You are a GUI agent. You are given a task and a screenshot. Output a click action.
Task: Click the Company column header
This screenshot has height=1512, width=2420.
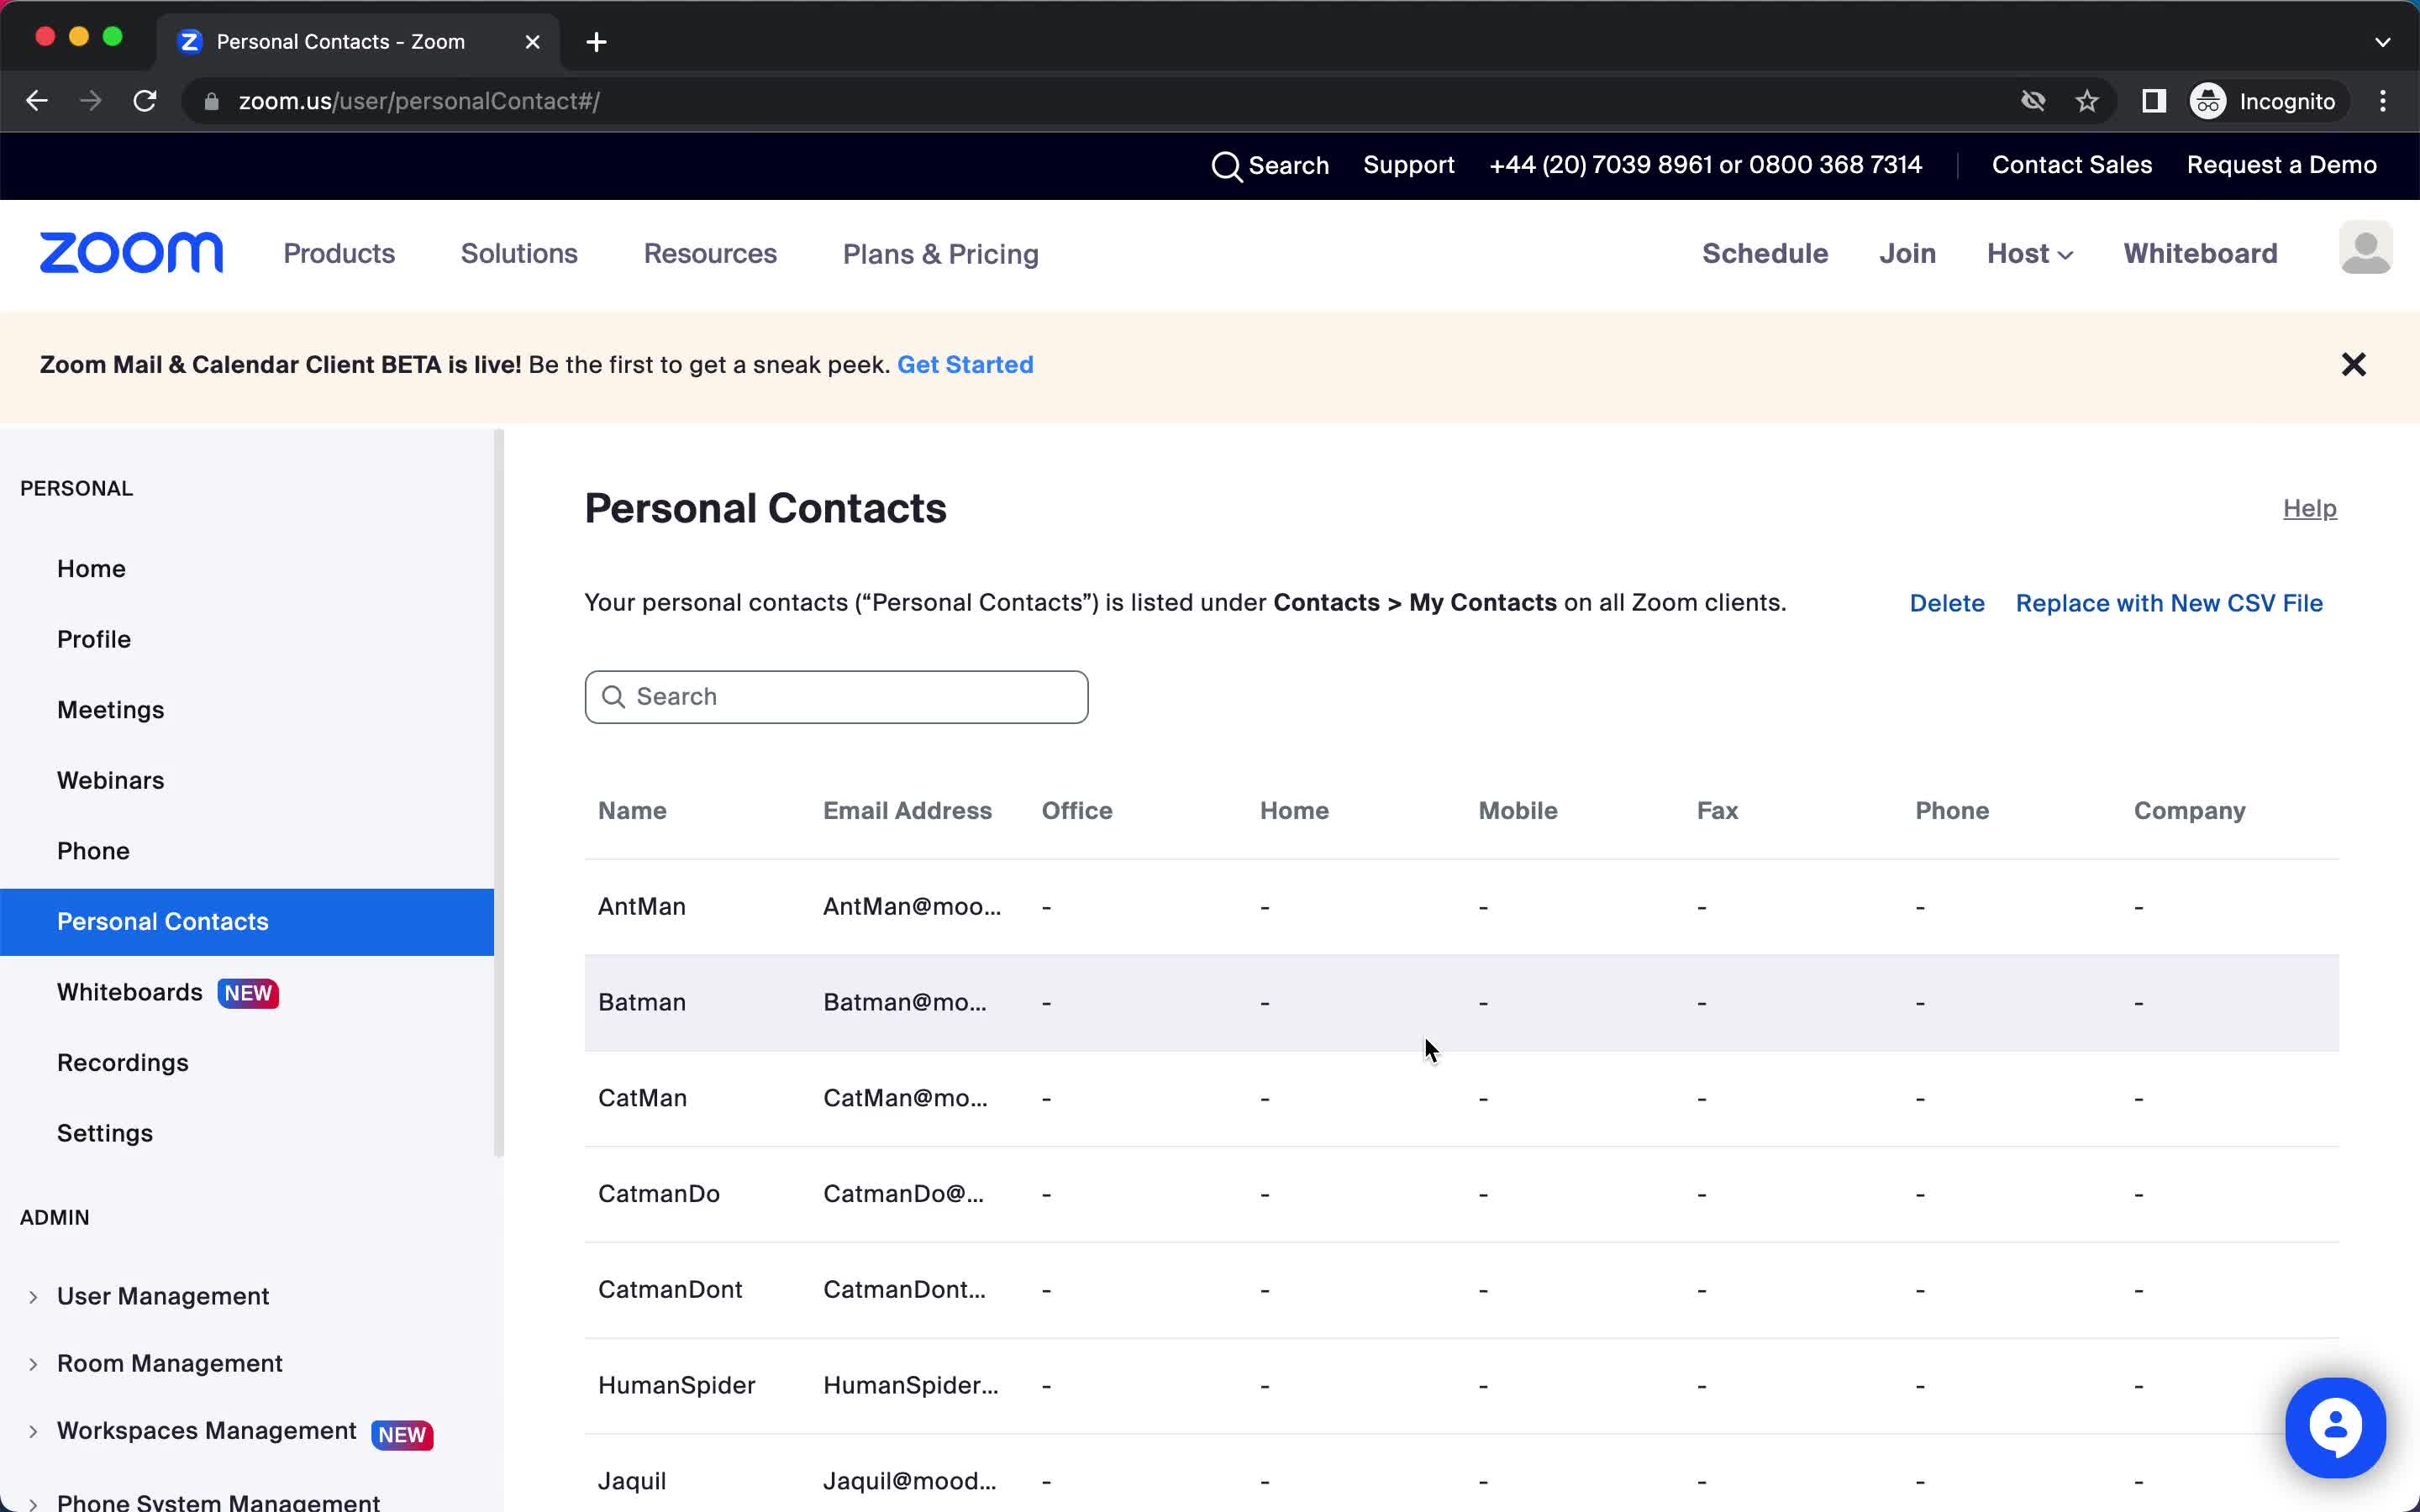point(2189,811)
